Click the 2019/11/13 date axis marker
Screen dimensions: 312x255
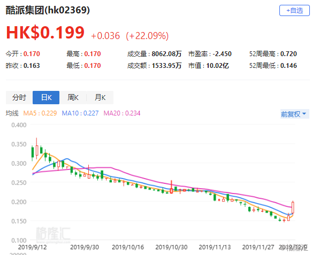[x=215, y=247]
